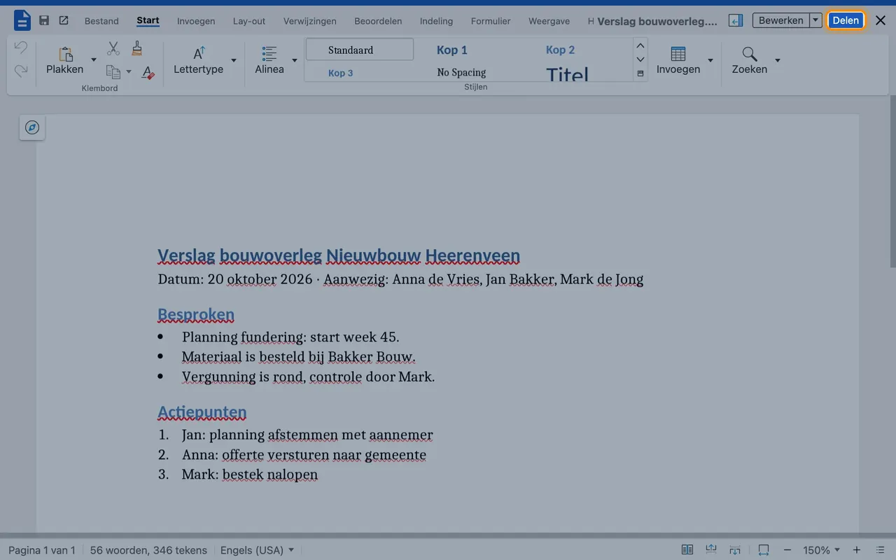Expand the Plakken dropdown arrow
This screenshot has width=896, height=560.
click(94, 61)
